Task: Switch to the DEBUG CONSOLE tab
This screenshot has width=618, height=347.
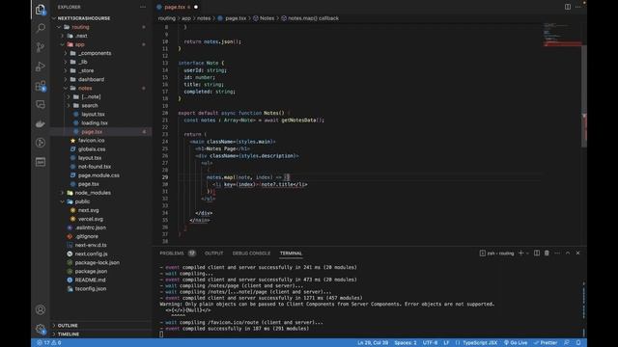Action: (251, 254)
